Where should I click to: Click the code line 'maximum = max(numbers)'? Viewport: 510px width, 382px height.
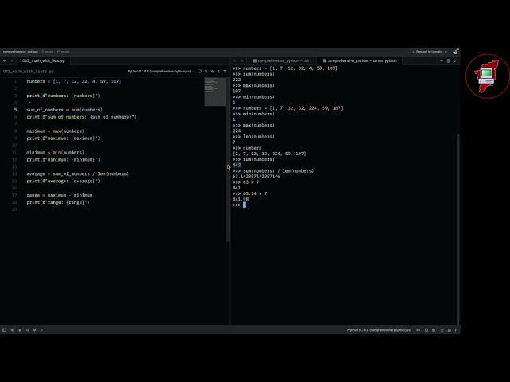55,131
